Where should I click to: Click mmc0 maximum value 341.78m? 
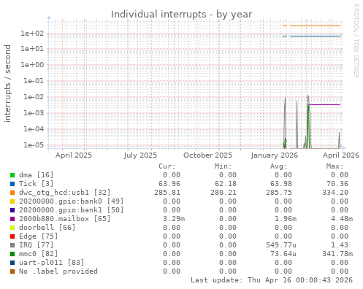(x=337, y=254)
